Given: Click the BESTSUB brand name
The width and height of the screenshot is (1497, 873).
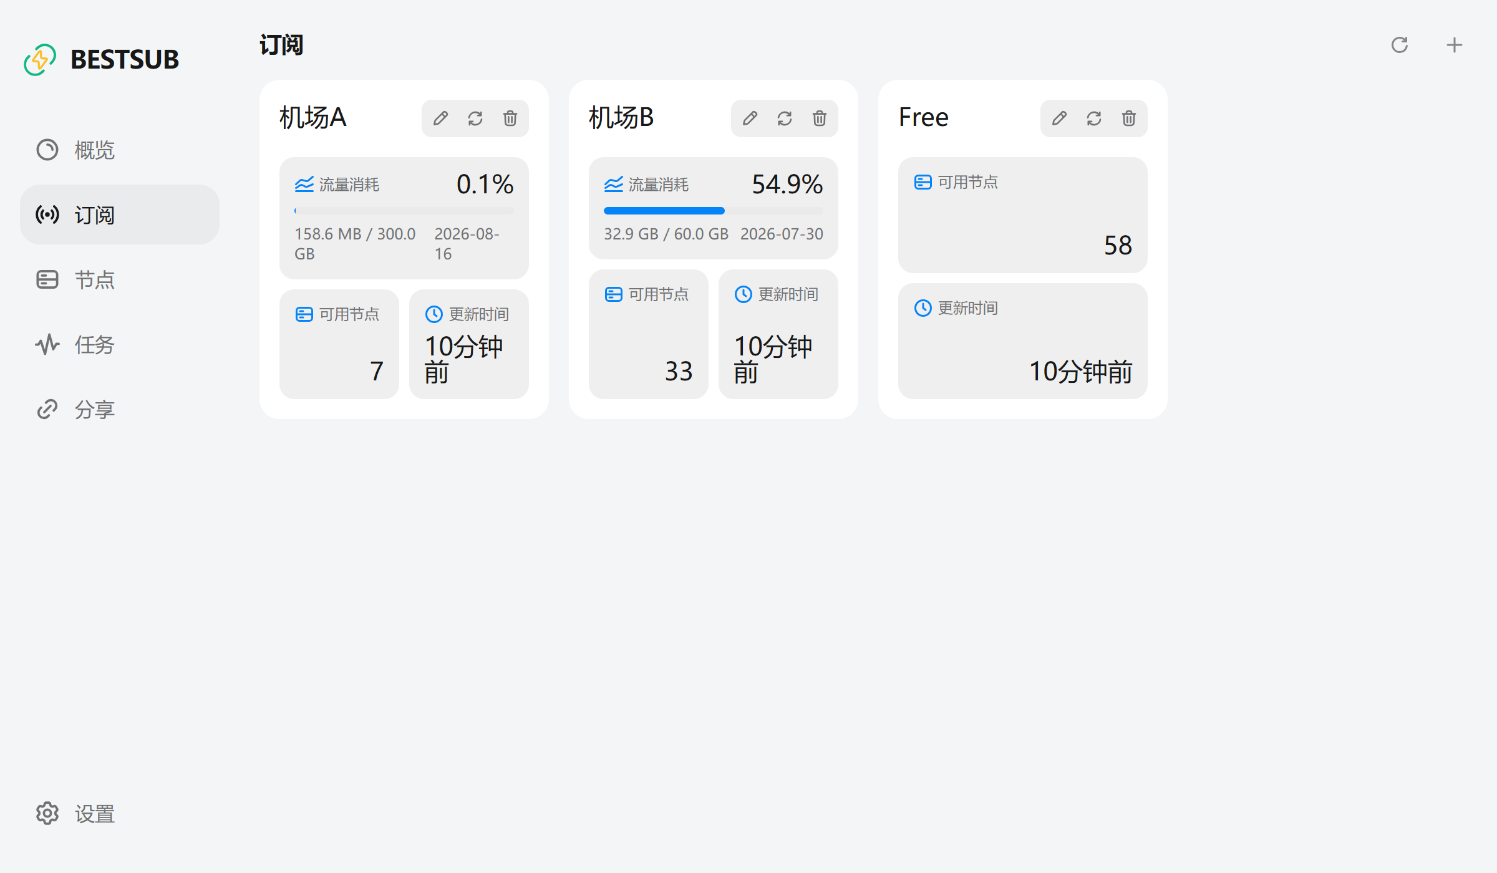Looking at the screenshot, I should [x=125, y=60].
